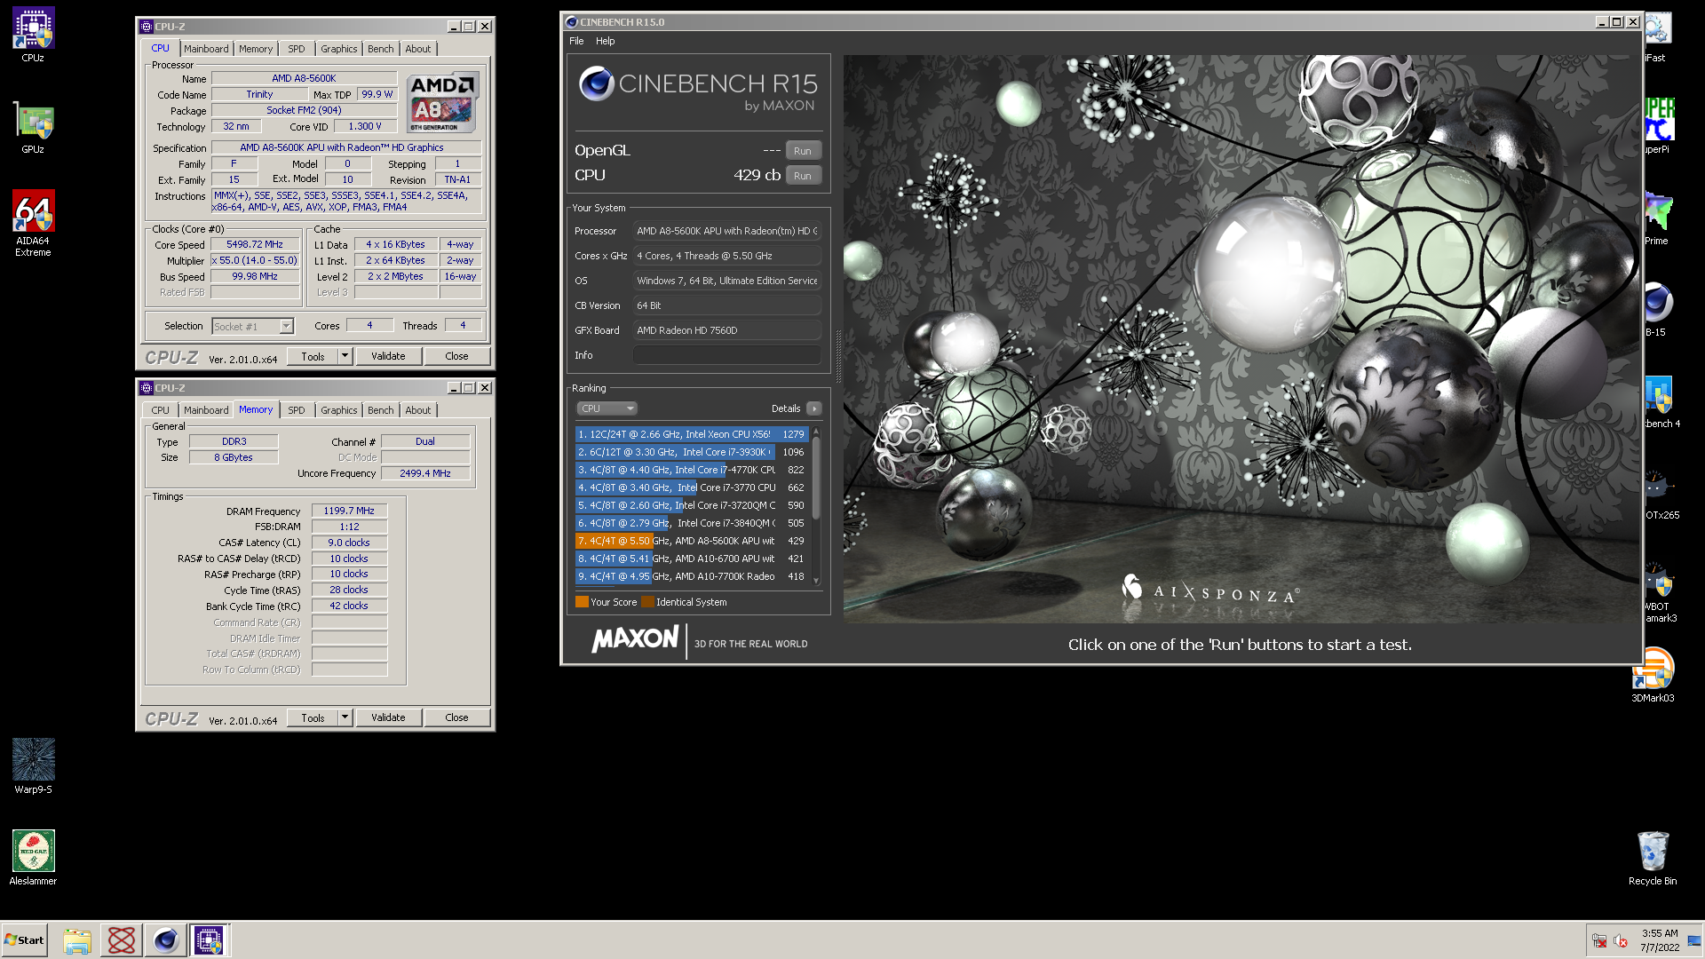Viewport: 1705px width, 959px height.
Task: Open the 3DMark03 desktop shortcut
Action: coord(1653,675)
